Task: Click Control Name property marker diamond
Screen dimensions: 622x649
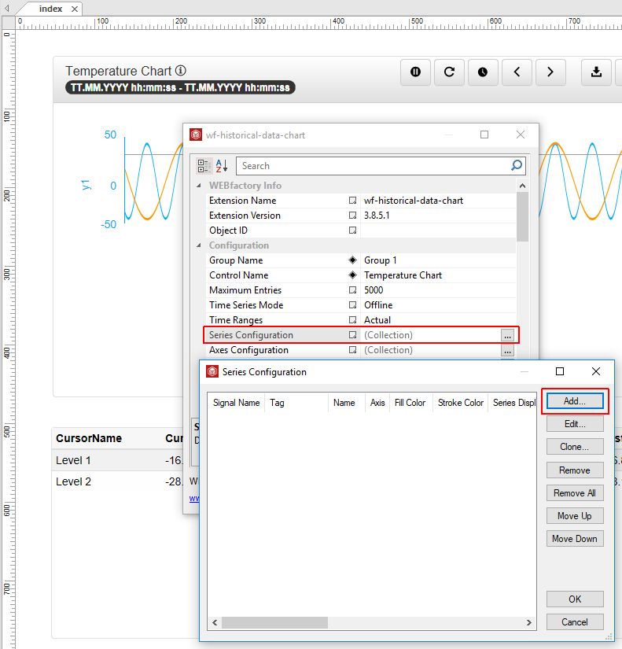Action: (x=352, y=275)
